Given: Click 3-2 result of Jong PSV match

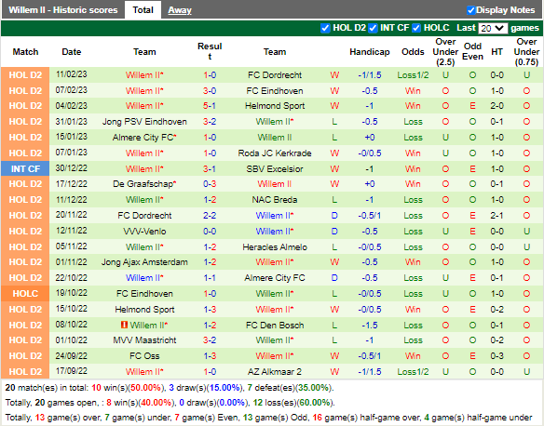Looking at the screenshot, I should click(210, 122).
